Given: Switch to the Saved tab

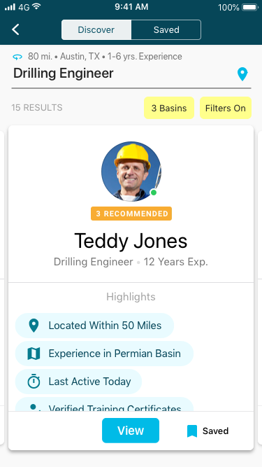Looking at the screenshot, I should pos(166,30).
